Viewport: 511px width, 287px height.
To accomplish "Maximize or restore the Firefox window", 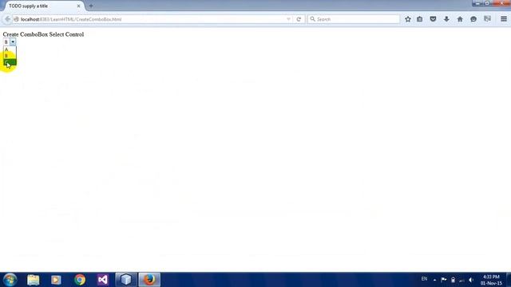I will click(x=487, y=3).
